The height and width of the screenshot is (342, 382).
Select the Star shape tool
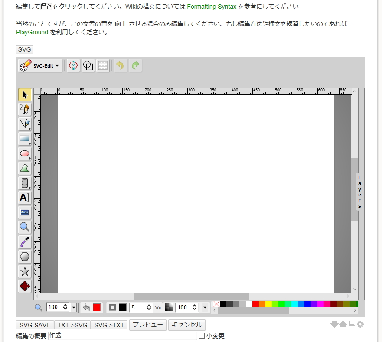[x=24, y=271]
